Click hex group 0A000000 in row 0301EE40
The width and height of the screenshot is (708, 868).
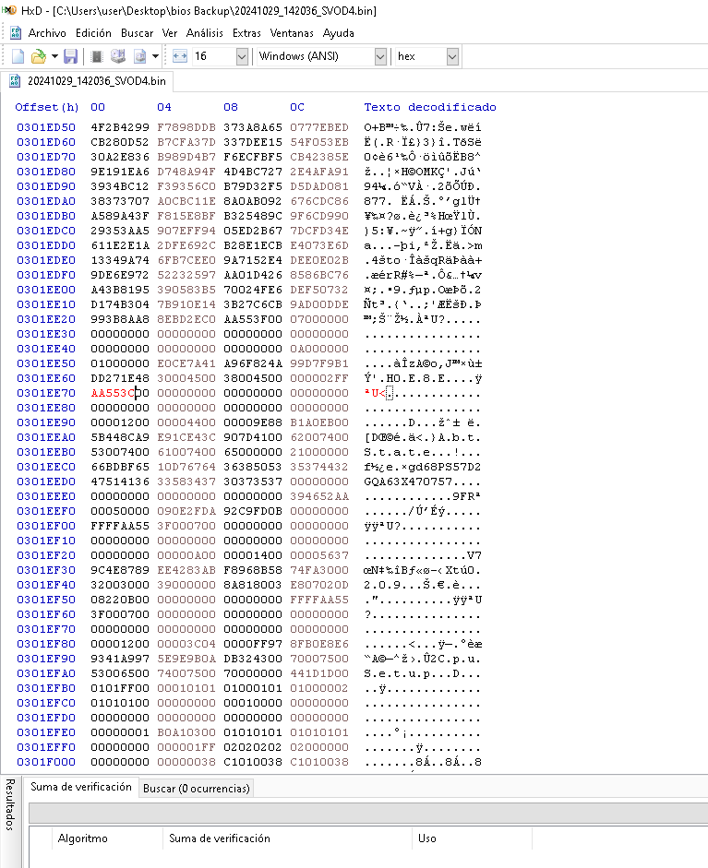[319, 349]
